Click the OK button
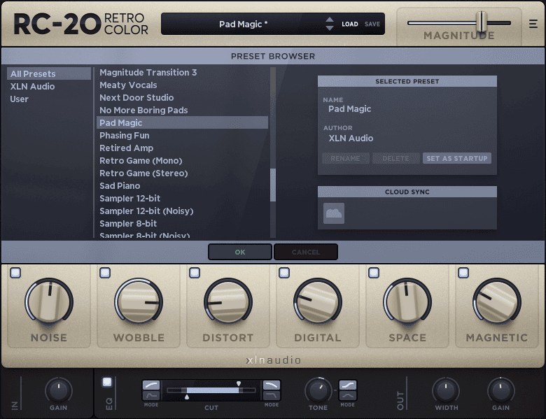The height and width of the screenshot is (419, 546). tap(240, 252)
